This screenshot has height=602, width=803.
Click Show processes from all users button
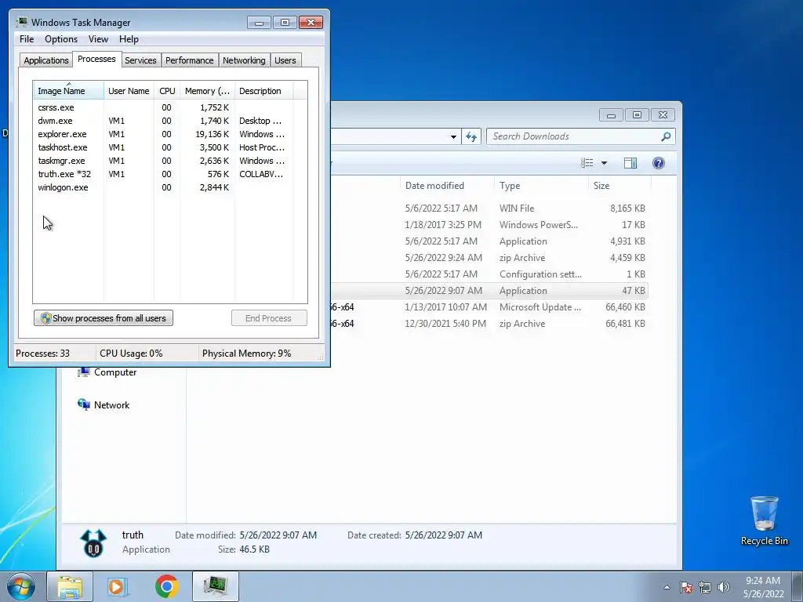coord(104,318)
